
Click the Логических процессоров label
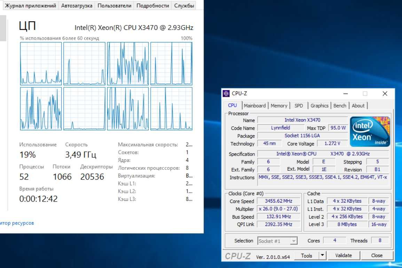coord(149,168)
